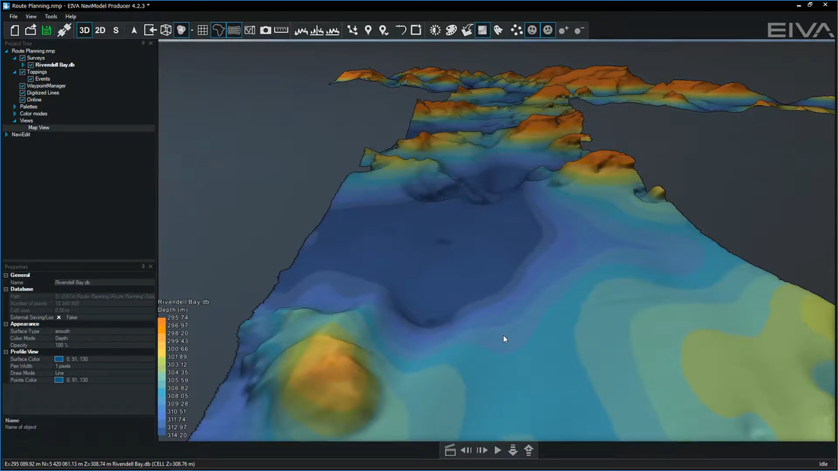Collapse the General properties section
The image size is (838, 471).
coord(6,275)
